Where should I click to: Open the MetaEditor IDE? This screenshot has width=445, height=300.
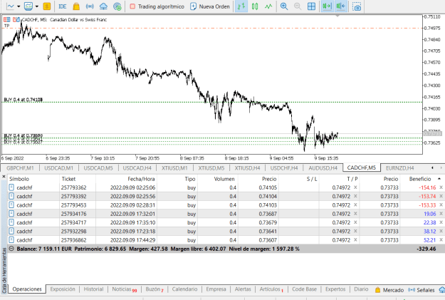[63, 6]
